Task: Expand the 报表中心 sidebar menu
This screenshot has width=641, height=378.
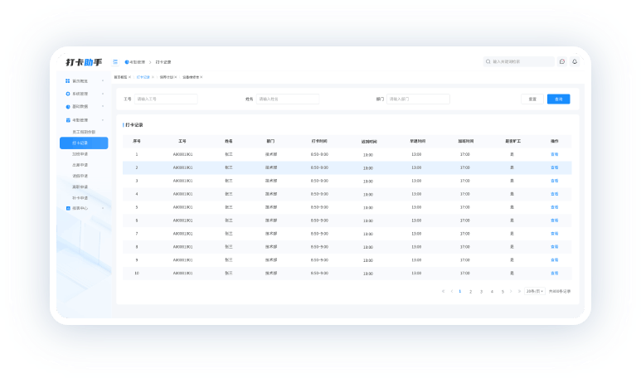Action: click(102, 208)
